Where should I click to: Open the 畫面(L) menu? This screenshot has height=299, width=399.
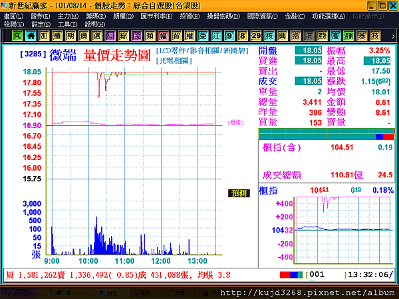[13, 17]
